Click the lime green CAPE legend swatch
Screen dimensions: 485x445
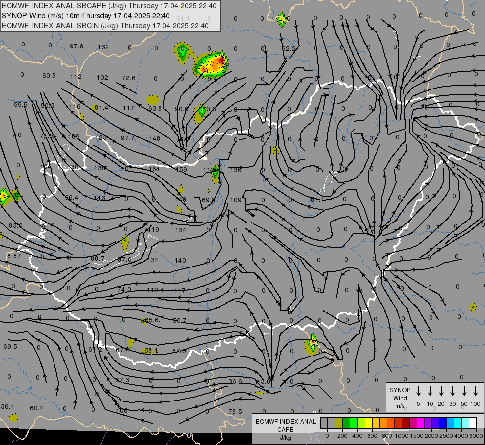click(x=354, y=423)
